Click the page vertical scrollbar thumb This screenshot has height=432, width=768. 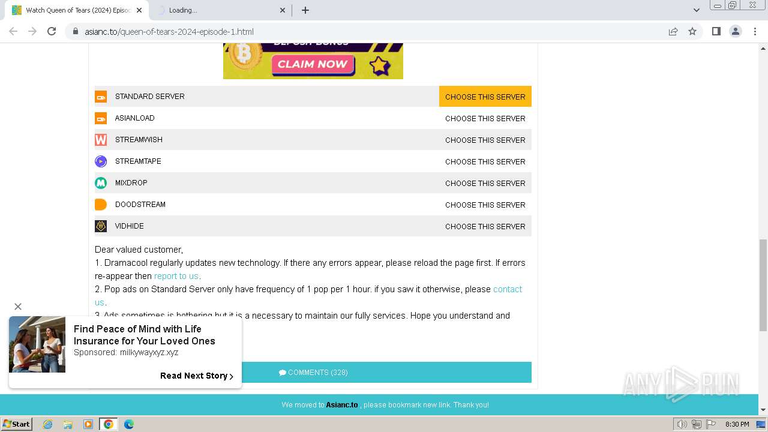coord(763,285)
